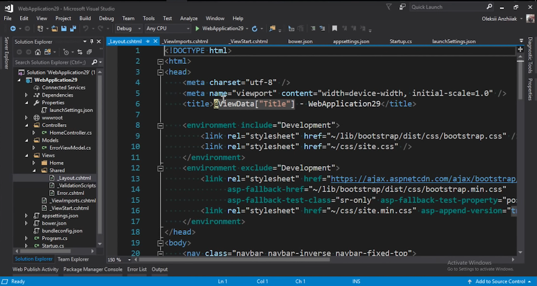Click the Sync with Active Document icon
This screenshot has height=286, width=537.
click(79, 52)
